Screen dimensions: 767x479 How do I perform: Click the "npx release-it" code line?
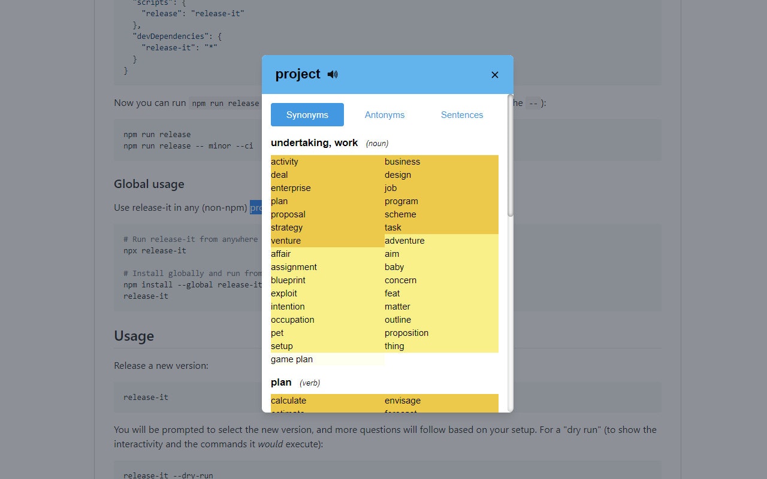click(x=155, y=250)
